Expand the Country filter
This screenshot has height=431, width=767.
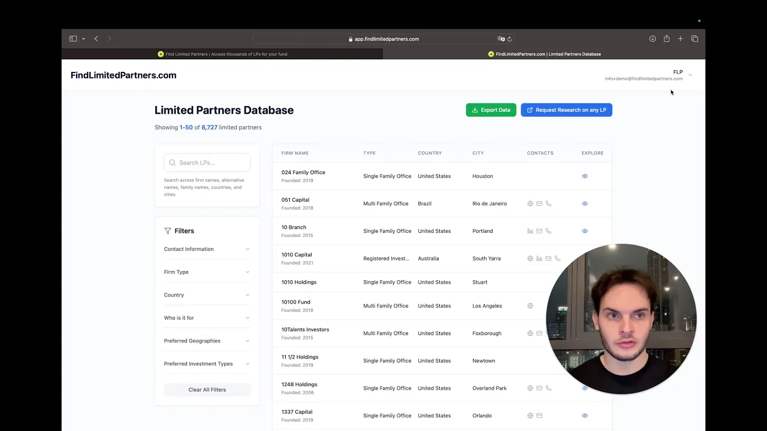pos(207,295)
